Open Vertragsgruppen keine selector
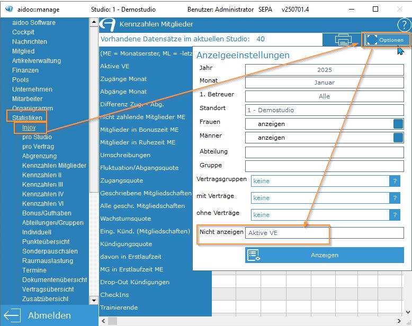This screenshot has height=326, width=412. point(320,181)
